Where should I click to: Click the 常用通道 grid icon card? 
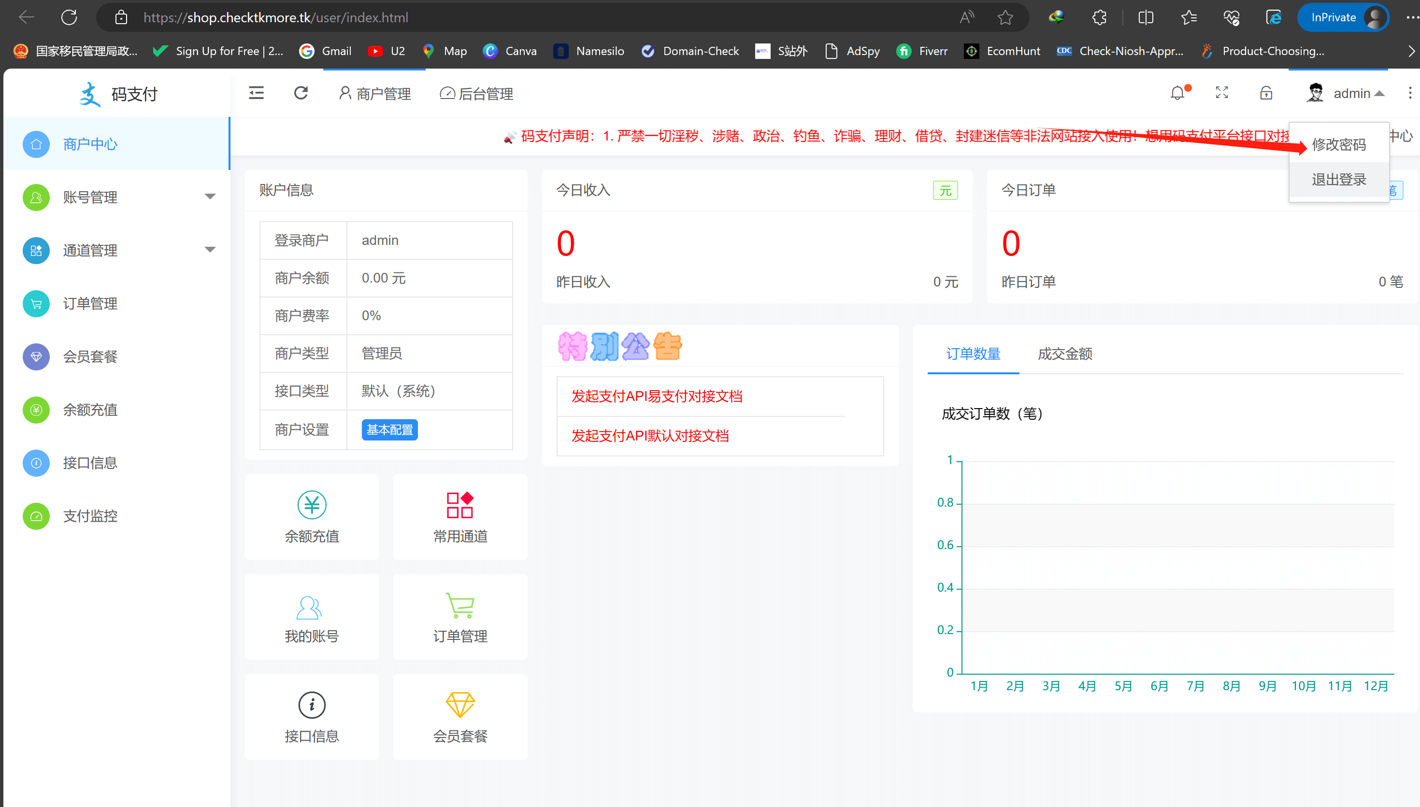460,517
